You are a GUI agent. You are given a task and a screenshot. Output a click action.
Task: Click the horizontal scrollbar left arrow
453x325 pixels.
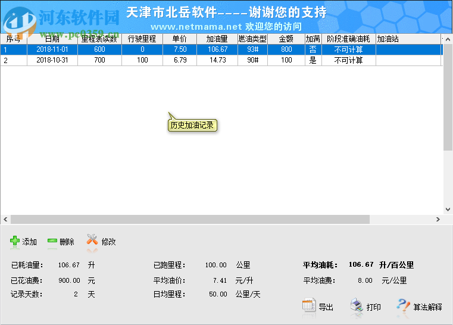[x=5, y=219]
